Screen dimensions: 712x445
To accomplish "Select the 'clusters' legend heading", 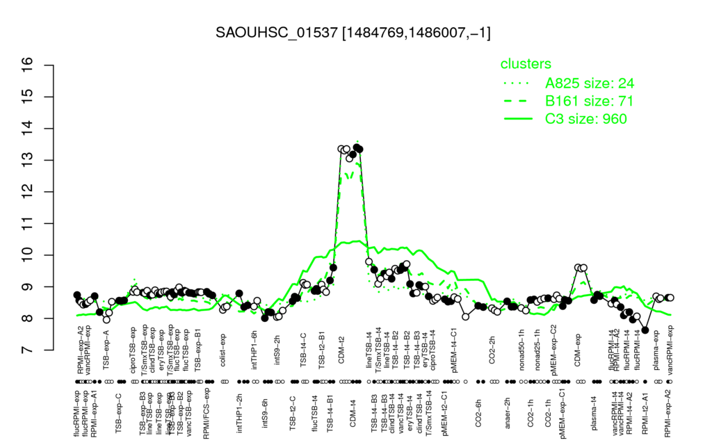I will click(526, 64).
